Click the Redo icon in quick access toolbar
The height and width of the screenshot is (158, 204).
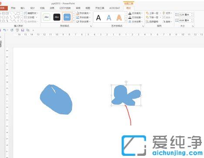pyautogui.click(x=12, y=30)
